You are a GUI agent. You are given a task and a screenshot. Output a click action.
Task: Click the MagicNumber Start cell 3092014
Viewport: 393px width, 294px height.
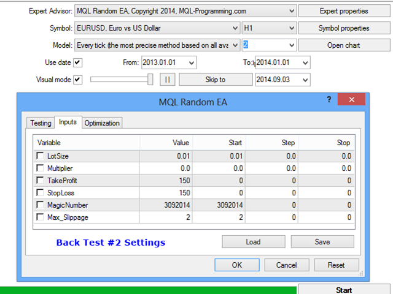pyautogui.click(x=219, y=205)
